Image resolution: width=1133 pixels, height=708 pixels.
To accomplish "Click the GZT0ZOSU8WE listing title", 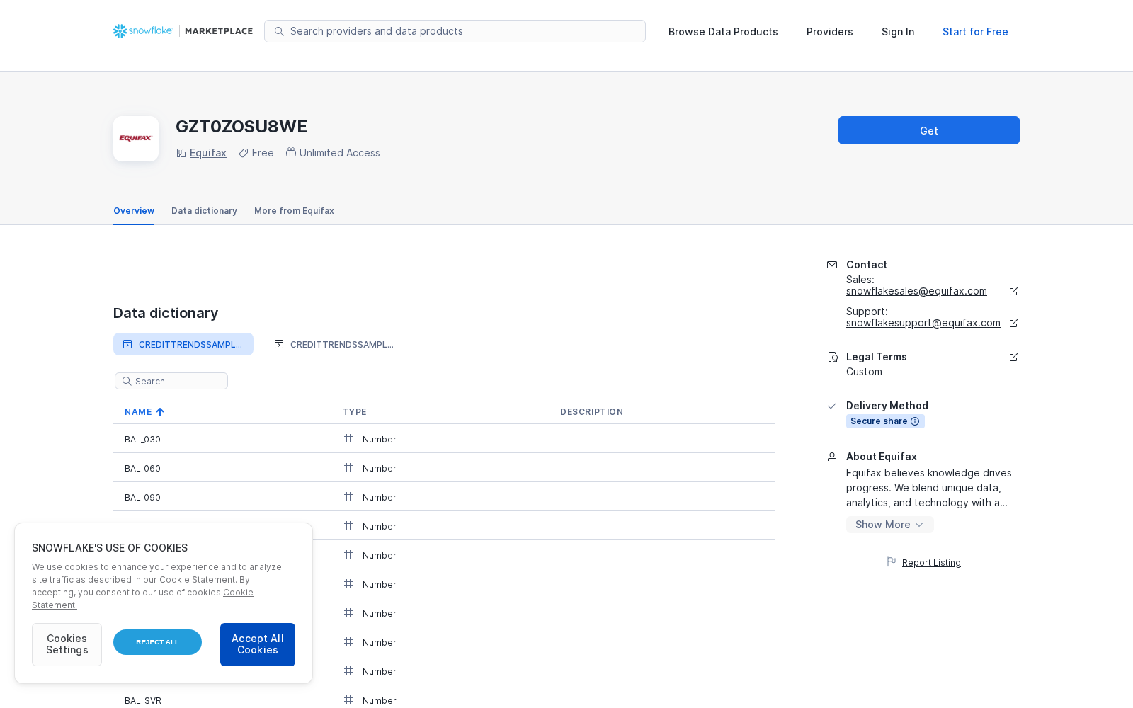I will click(241, 127).
